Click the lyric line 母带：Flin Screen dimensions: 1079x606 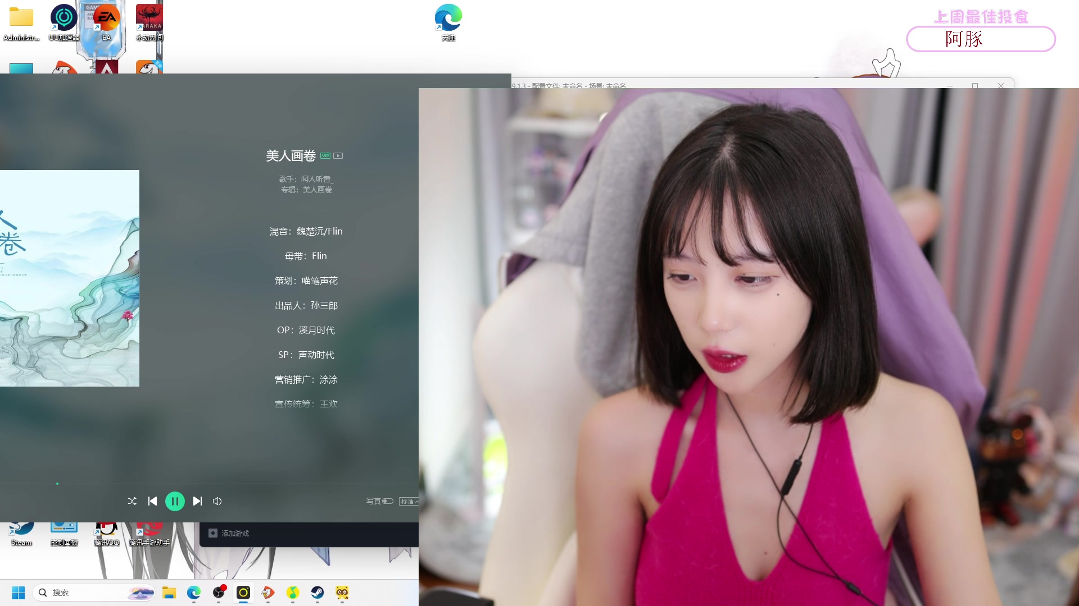(x=306, y=256)
